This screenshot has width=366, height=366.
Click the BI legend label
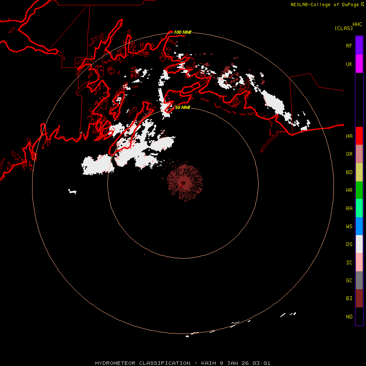click(349, 298)
